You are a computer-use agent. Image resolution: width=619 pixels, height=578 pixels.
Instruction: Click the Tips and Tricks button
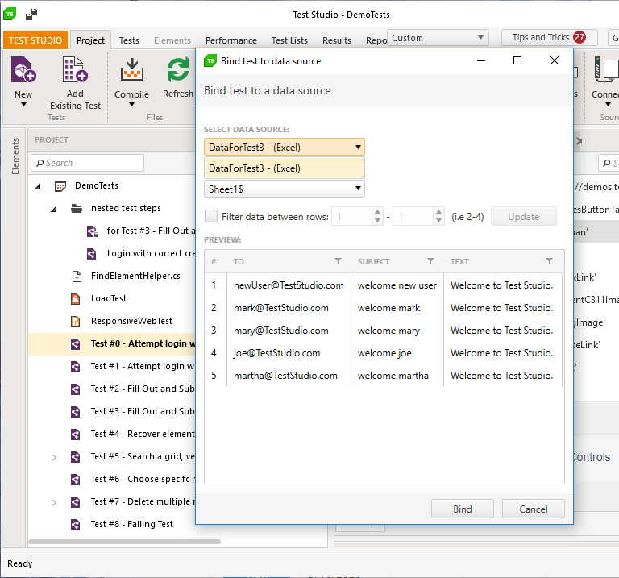coord(549,37)
